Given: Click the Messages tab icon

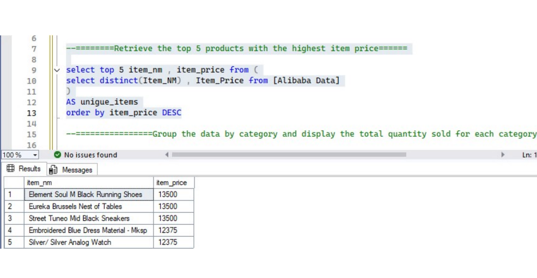Looking at the screenshot, I should point(54,170).
